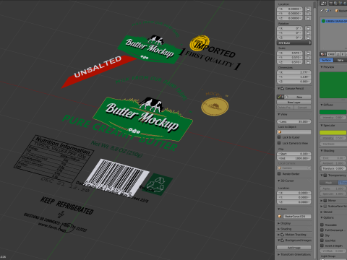Click the orange cube in the Lock to Object field
The height and width of the screenshot is (260, 347).
click(280, 132)
